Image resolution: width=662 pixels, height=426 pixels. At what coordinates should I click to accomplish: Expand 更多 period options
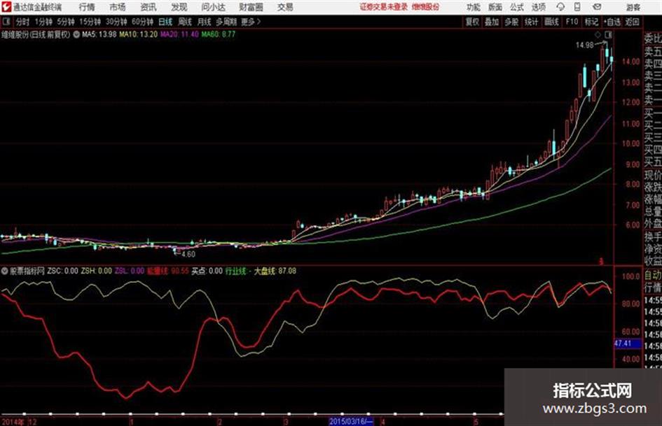pos(251,22)
